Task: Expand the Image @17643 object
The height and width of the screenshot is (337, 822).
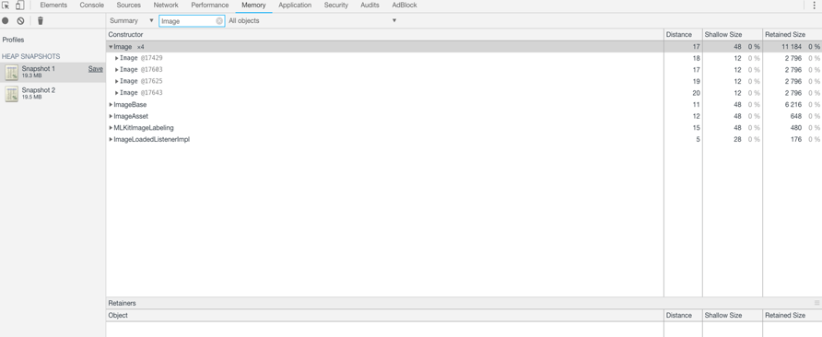Action: (x=117, y=93)
